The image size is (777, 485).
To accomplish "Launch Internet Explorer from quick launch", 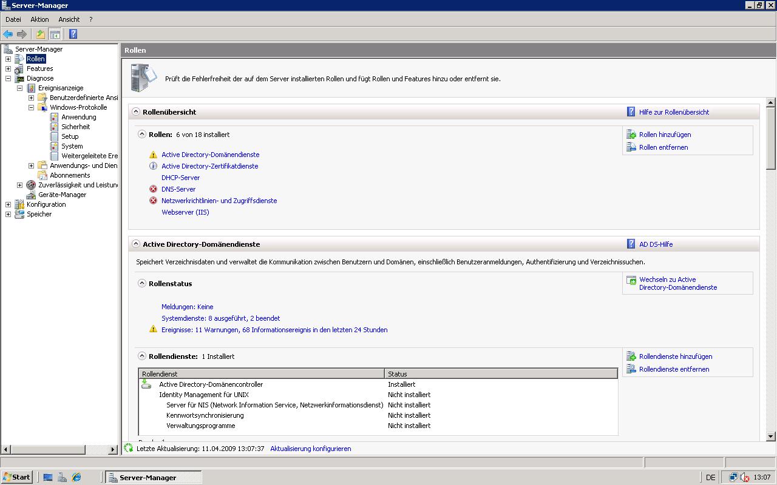I will (x=76, y=477).
